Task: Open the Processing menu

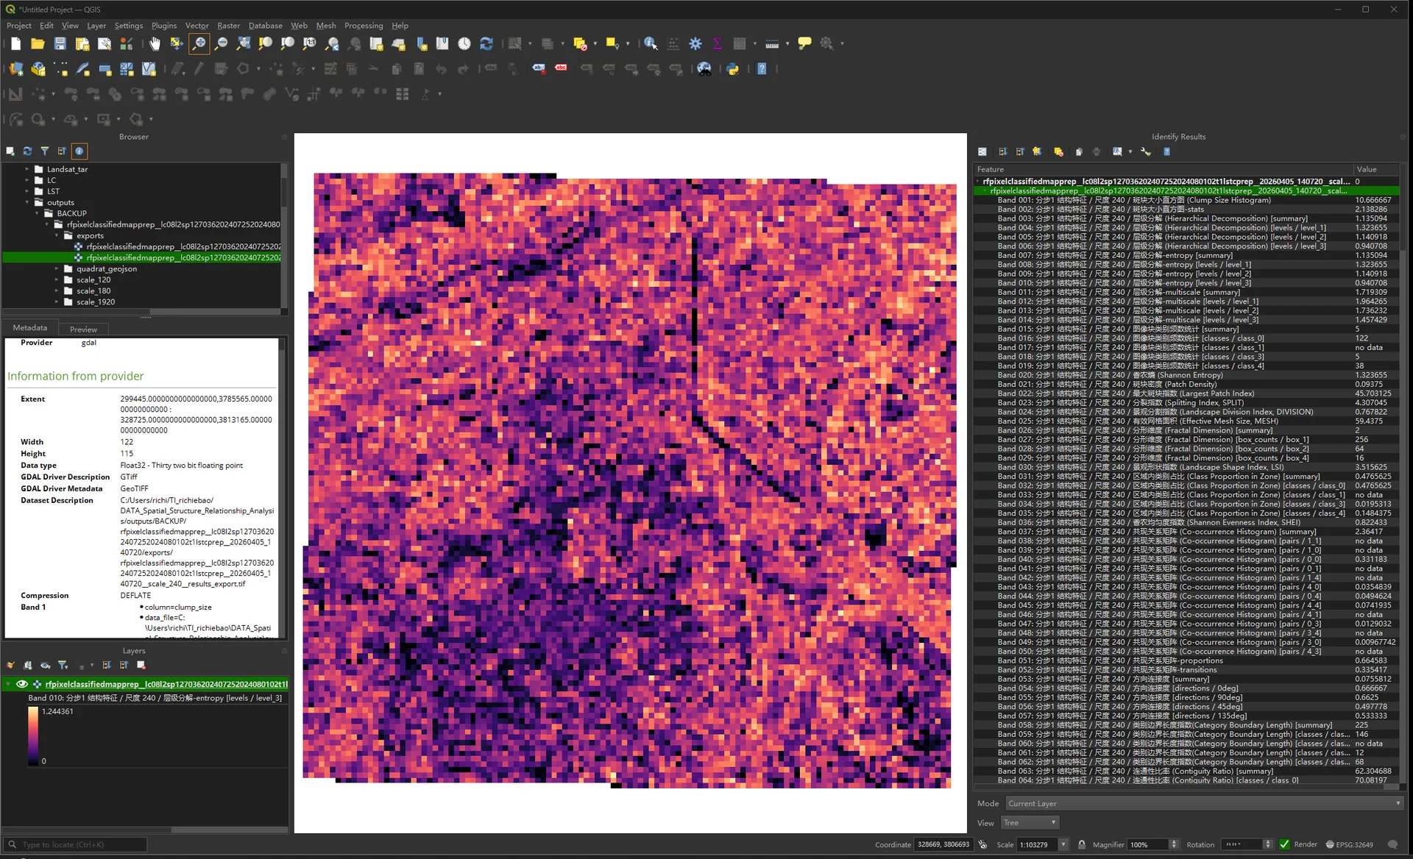Action: click(x=364, y=26)
